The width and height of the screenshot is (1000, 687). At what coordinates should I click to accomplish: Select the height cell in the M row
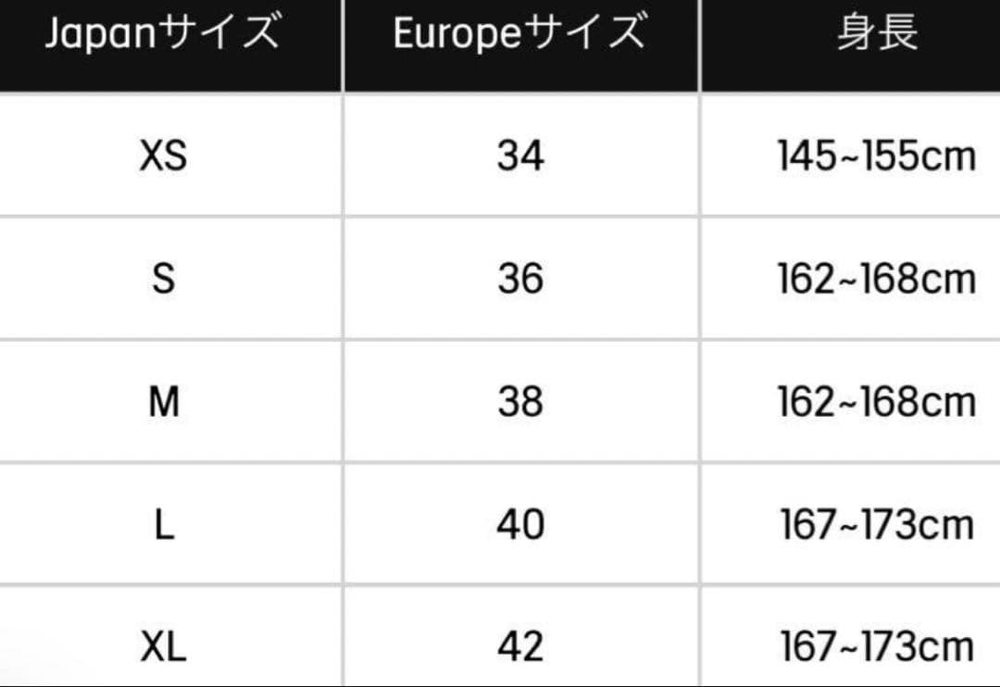click(x=876, y=402)
